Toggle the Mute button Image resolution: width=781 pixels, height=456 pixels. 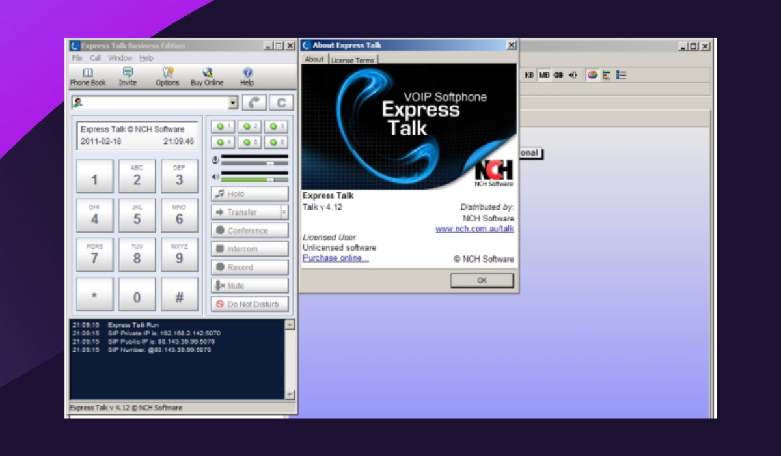point(250,286)
